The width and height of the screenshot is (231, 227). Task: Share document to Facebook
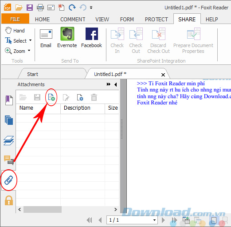[91, 38]
